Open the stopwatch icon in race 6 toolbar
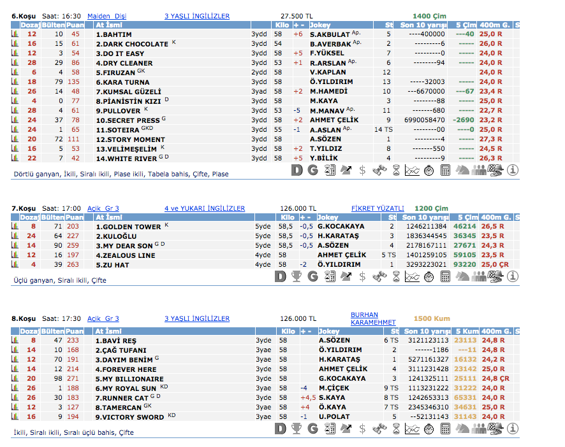This screenshot has width=565, height=447. (429, 170)
